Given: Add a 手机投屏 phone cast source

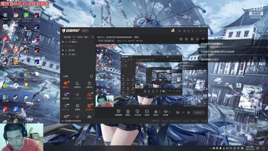Looking at the screenshot, I should (137, 113).
